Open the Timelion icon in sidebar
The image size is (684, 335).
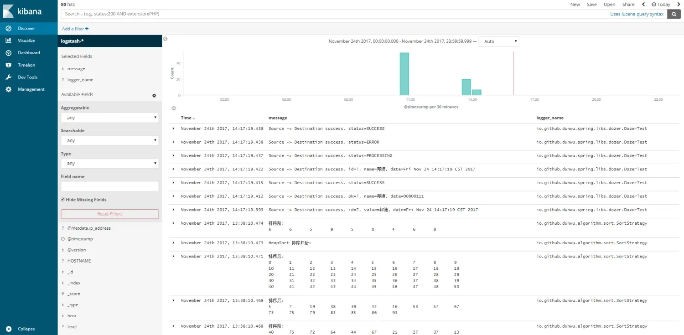click(x=8, y=65)
